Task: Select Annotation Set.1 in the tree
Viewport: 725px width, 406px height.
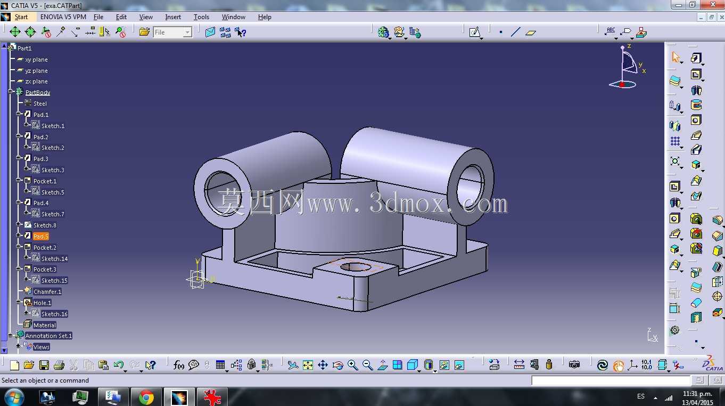Action: (48, 336)
